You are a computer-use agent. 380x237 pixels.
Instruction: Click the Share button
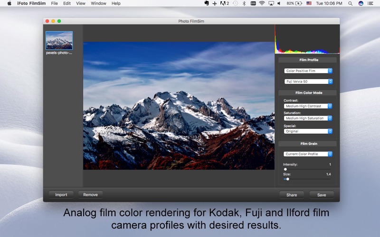(x=292, y=195)
